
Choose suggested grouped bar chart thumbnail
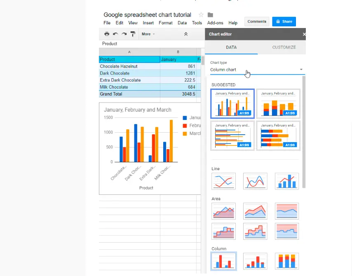pyautogui.click(x=232, y=136)
